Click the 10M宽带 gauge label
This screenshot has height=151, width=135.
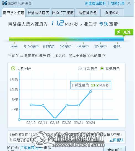pos(100,47)
